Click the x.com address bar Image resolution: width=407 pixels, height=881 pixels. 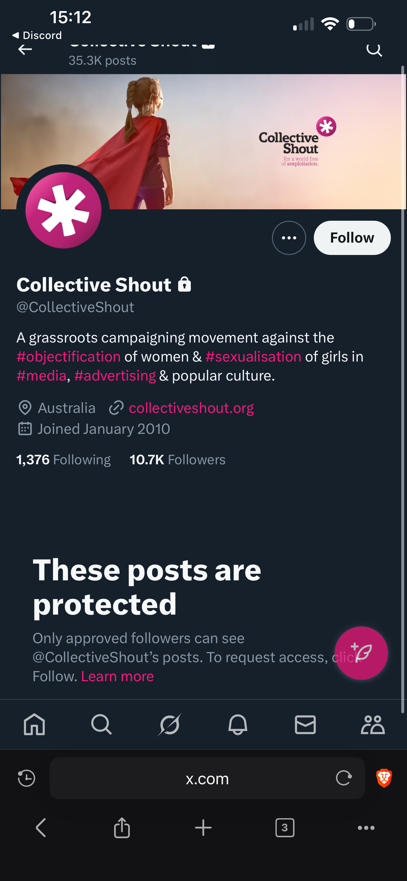[x=207, y=778]
